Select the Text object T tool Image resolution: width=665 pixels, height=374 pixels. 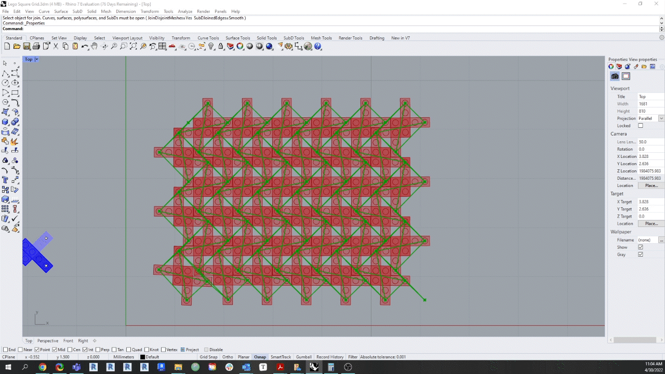point(5,180)
